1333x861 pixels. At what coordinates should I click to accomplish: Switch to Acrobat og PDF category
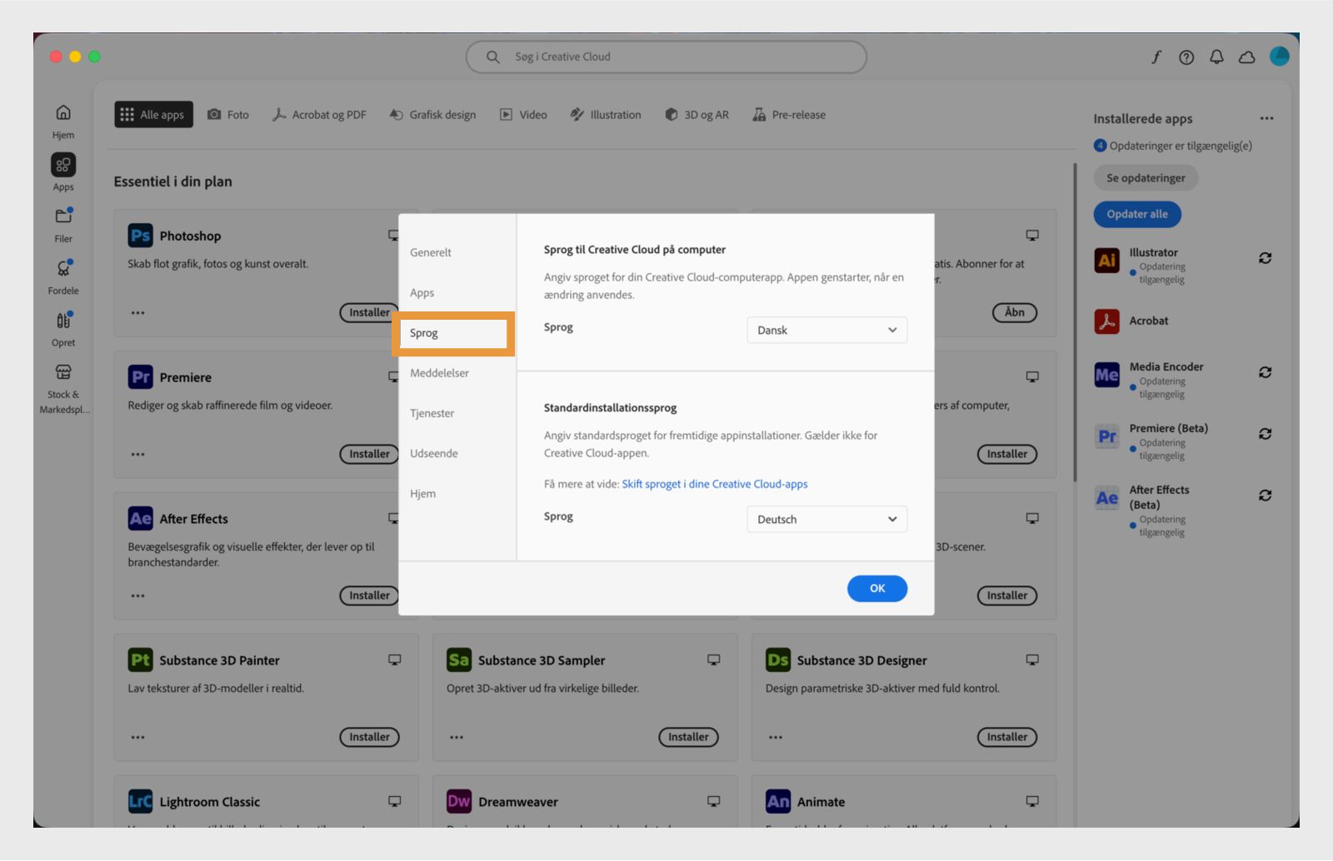[319, 115]
